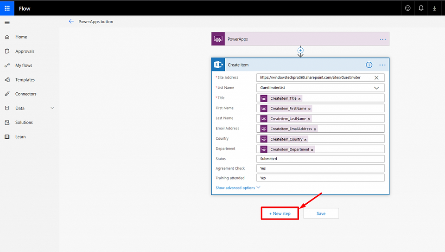Click the Status field with Submitted

click(320, 159)
